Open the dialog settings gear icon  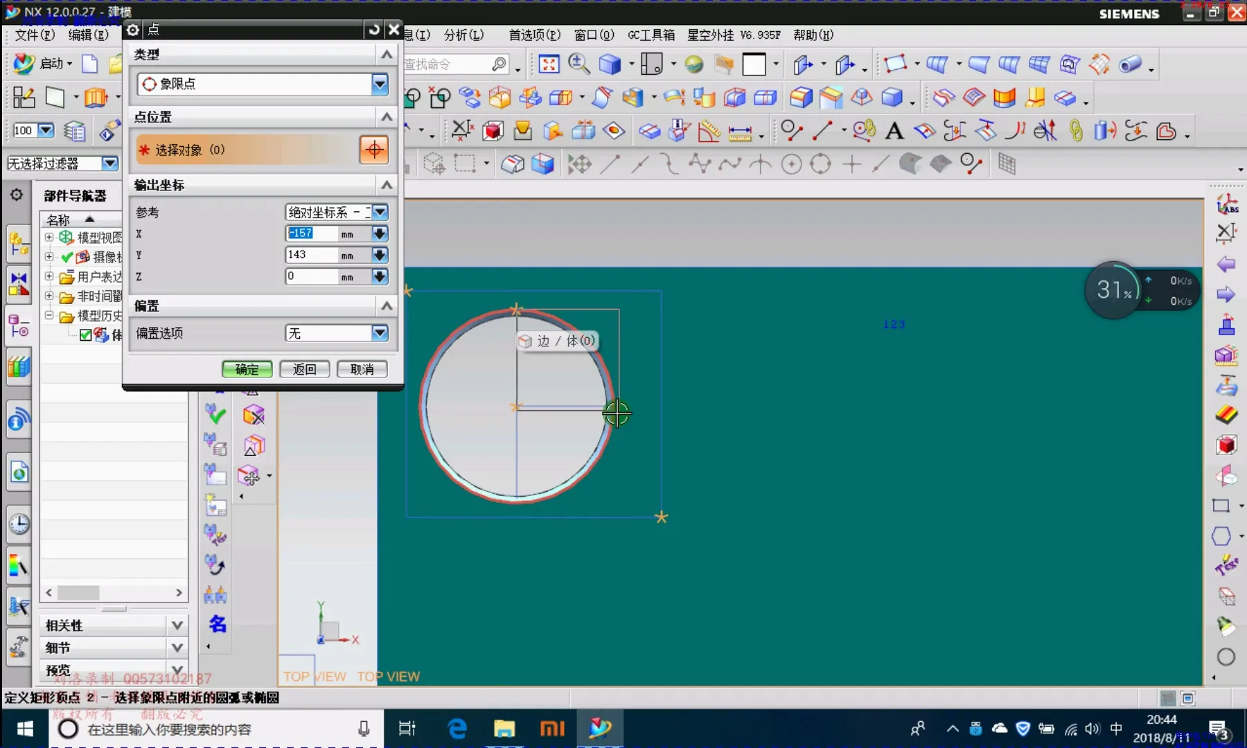pyautogui.click(x=133, y=30)
